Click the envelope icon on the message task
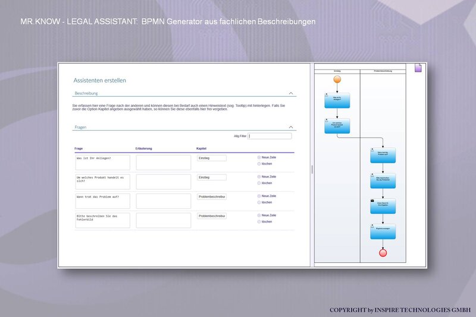 [x=372, y=201]
